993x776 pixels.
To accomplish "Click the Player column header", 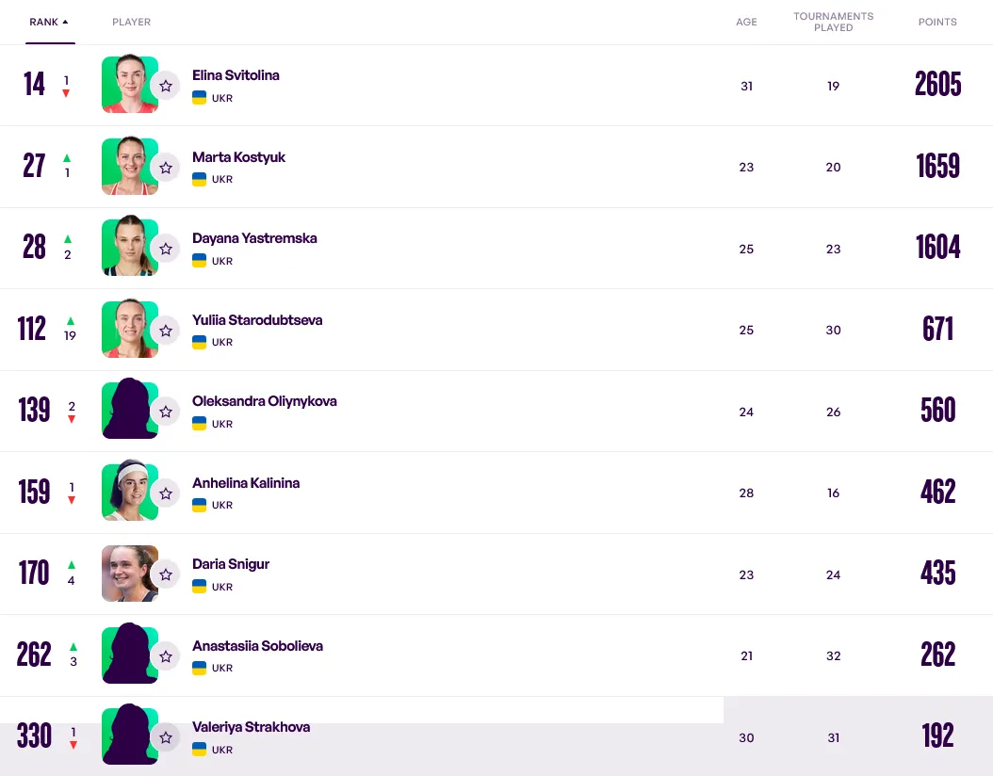I will pos(131,22).
